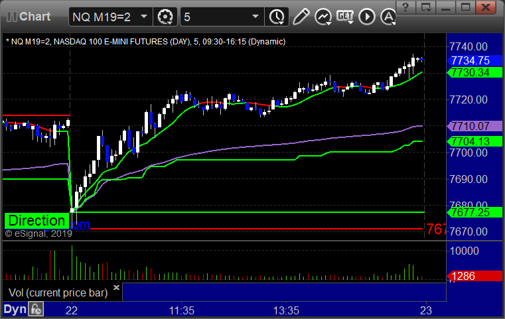Select the pencil drawing tools icon

pos(301,17)
